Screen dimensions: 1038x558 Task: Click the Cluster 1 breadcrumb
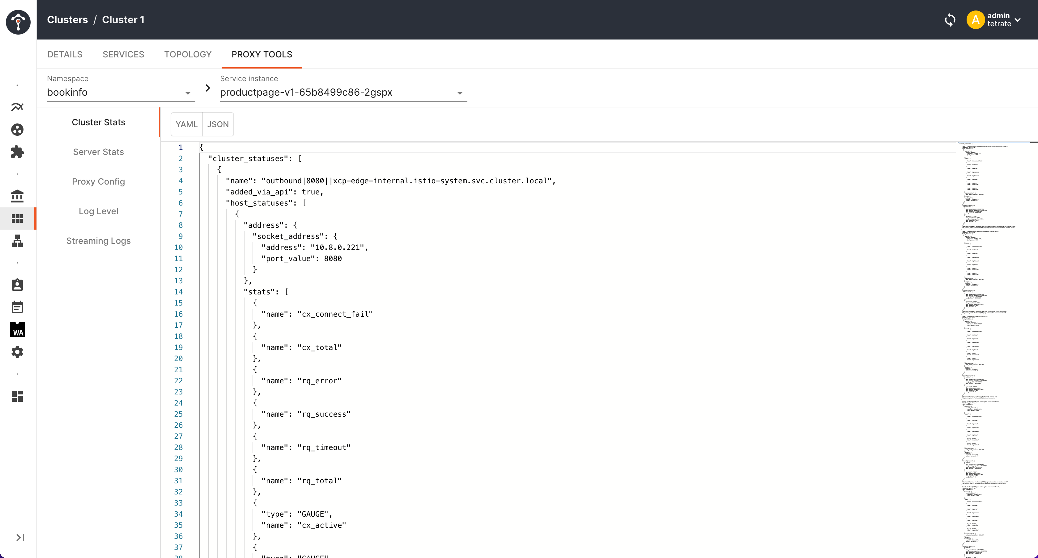coord(123,20)
